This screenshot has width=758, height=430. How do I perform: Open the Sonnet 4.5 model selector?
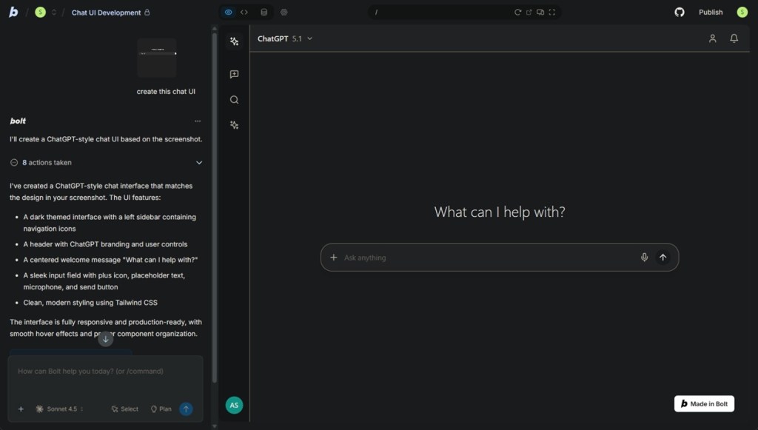pyautogui.click(x=61, y=408)
